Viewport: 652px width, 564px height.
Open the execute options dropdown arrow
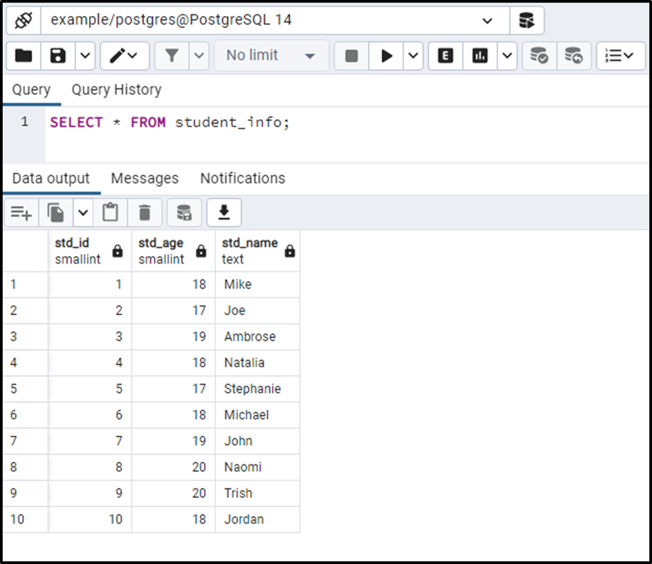[x=413, y=55]
